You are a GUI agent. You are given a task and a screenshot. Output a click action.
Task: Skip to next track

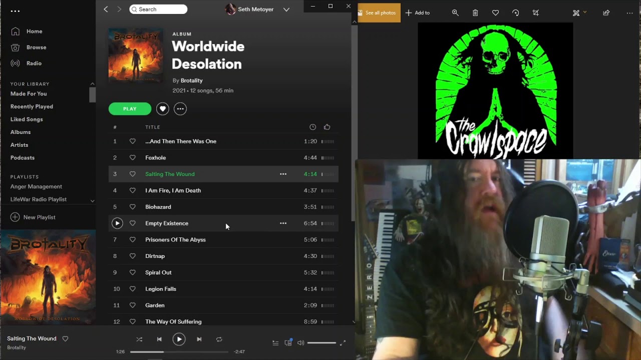pos(199,339)
